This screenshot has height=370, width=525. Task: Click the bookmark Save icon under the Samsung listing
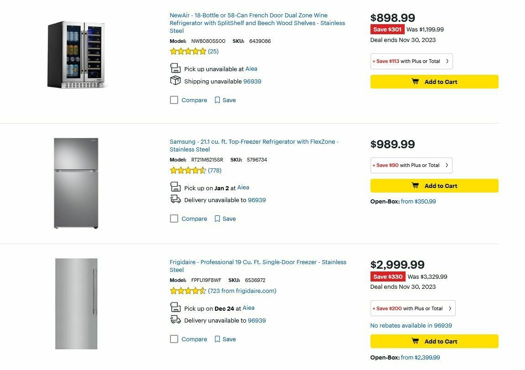pos(217,219)
